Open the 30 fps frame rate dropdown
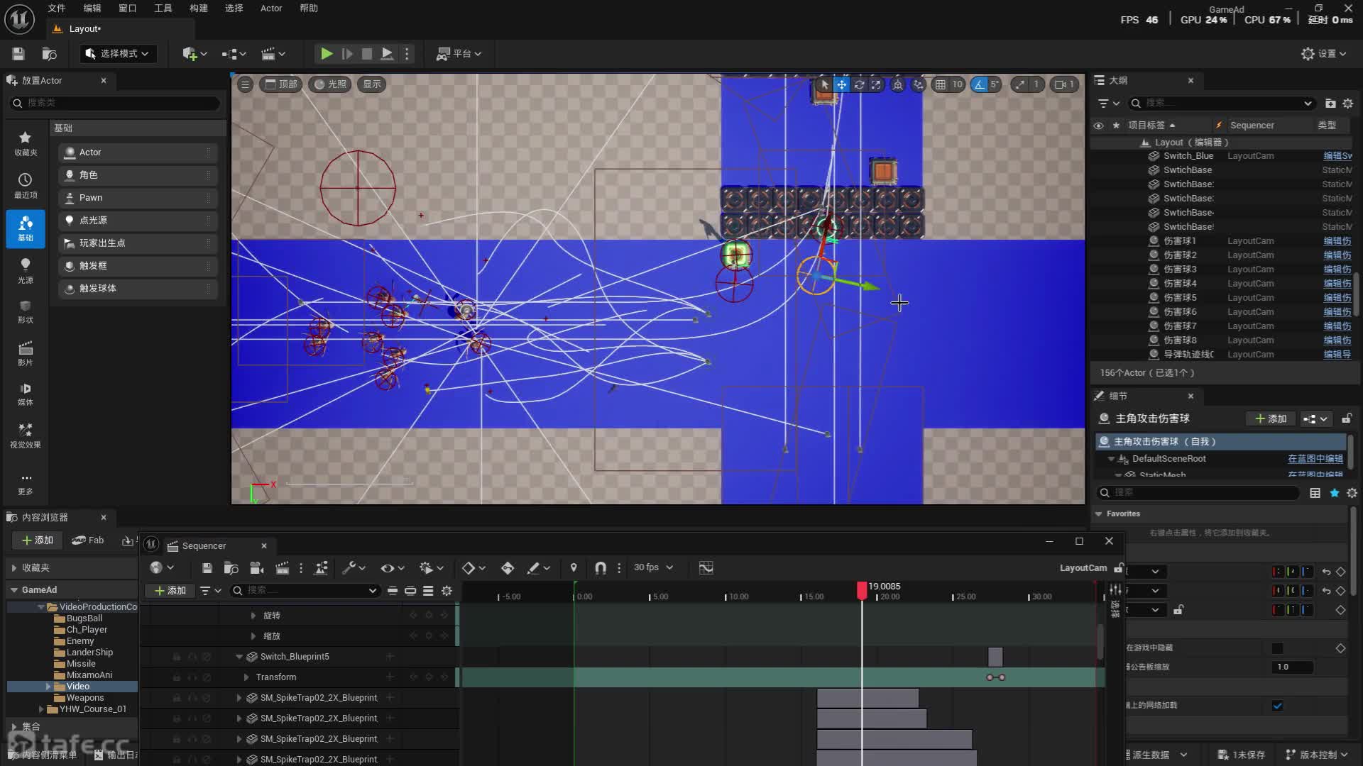This screenshot has width=1363, height=766. (x=653, y=568)
